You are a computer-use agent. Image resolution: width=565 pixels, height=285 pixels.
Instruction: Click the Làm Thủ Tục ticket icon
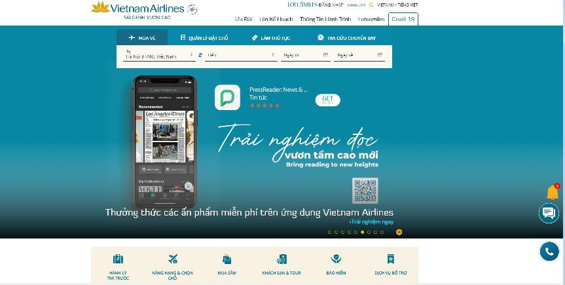[255, 37]
